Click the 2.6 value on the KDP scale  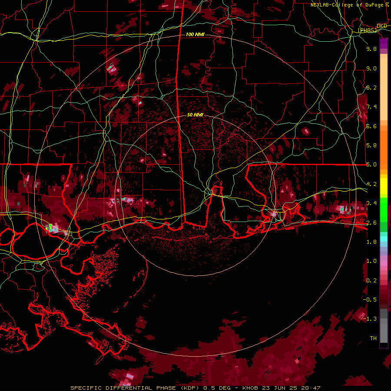tap(371, 223)
